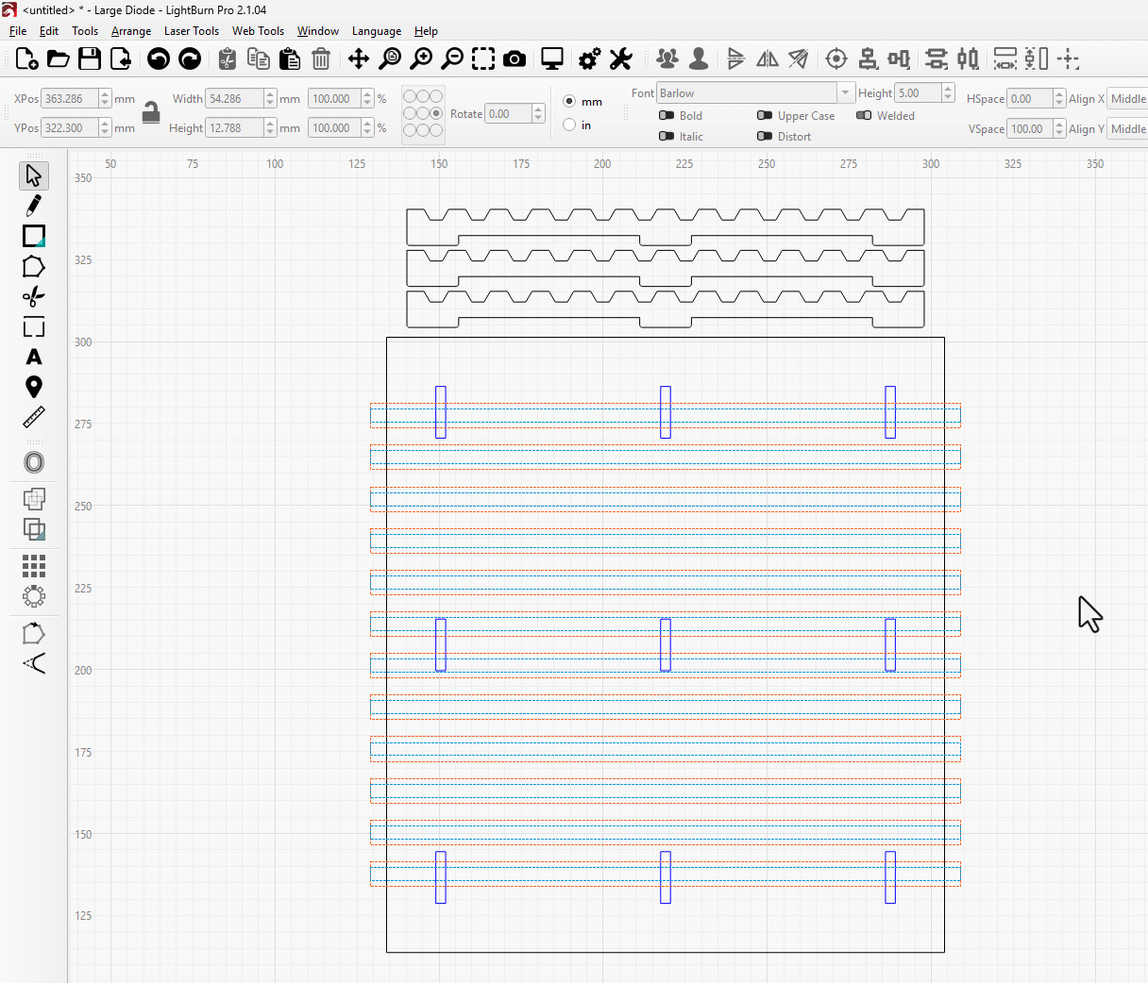Toggle the Bold text switch
This screenshot has height=983, width=1148.
tap(667, 115)
